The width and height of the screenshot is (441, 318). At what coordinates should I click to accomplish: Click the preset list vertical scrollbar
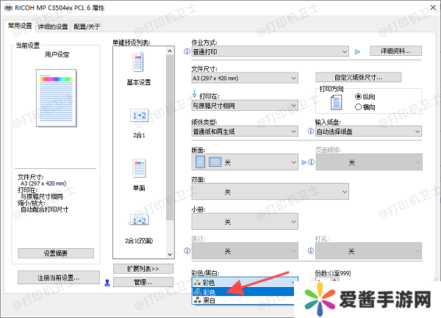coord(170,147)
